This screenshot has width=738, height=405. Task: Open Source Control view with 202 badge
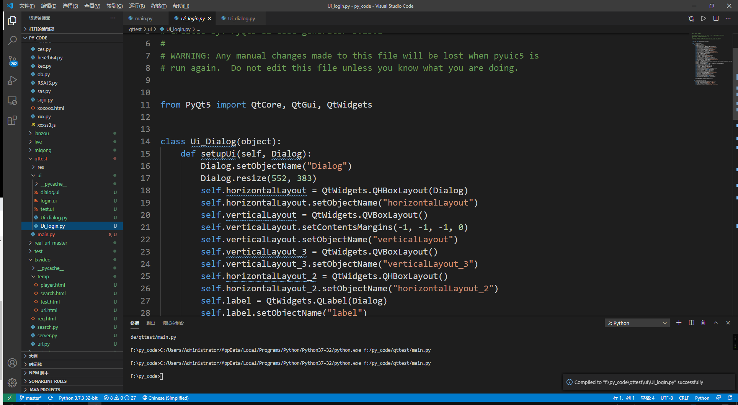12,60
